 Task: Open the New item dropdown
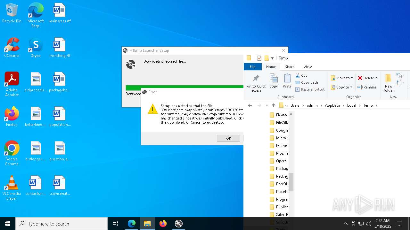click(400, 75)
